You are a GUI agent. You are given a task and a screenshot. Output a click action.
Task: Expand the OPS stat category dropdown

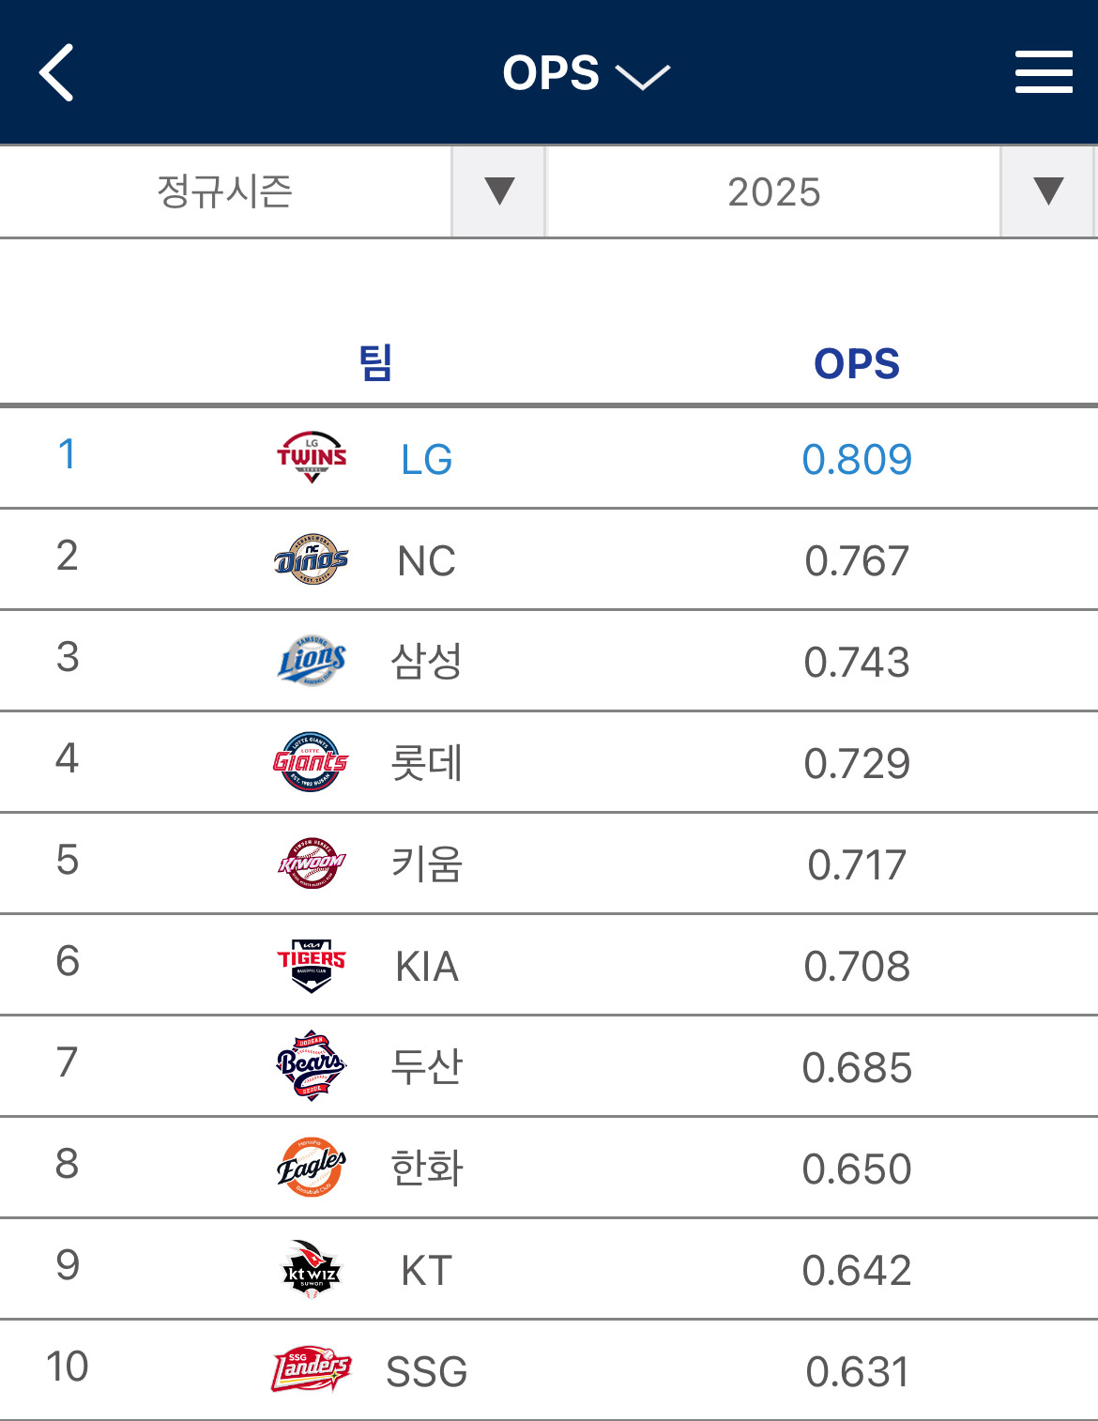tap(586, 73)
